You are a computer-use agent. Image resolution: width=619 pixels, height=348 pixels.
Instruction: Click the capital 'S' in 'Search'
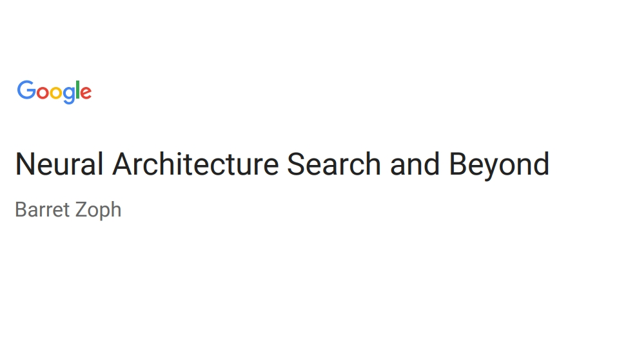click(x=296, y=164)
